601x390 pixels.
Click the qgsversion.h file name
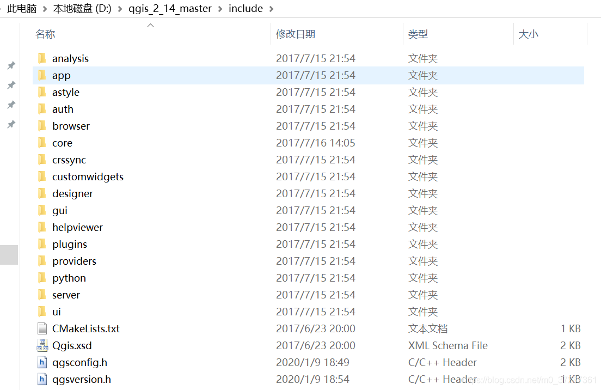coord(82,379)
